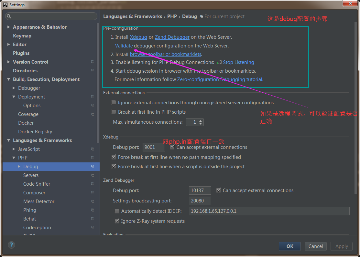The width and height of the screenshot is (360, 257).
Task: Click the help question-mark icon
Action: (x=11, y=245)
